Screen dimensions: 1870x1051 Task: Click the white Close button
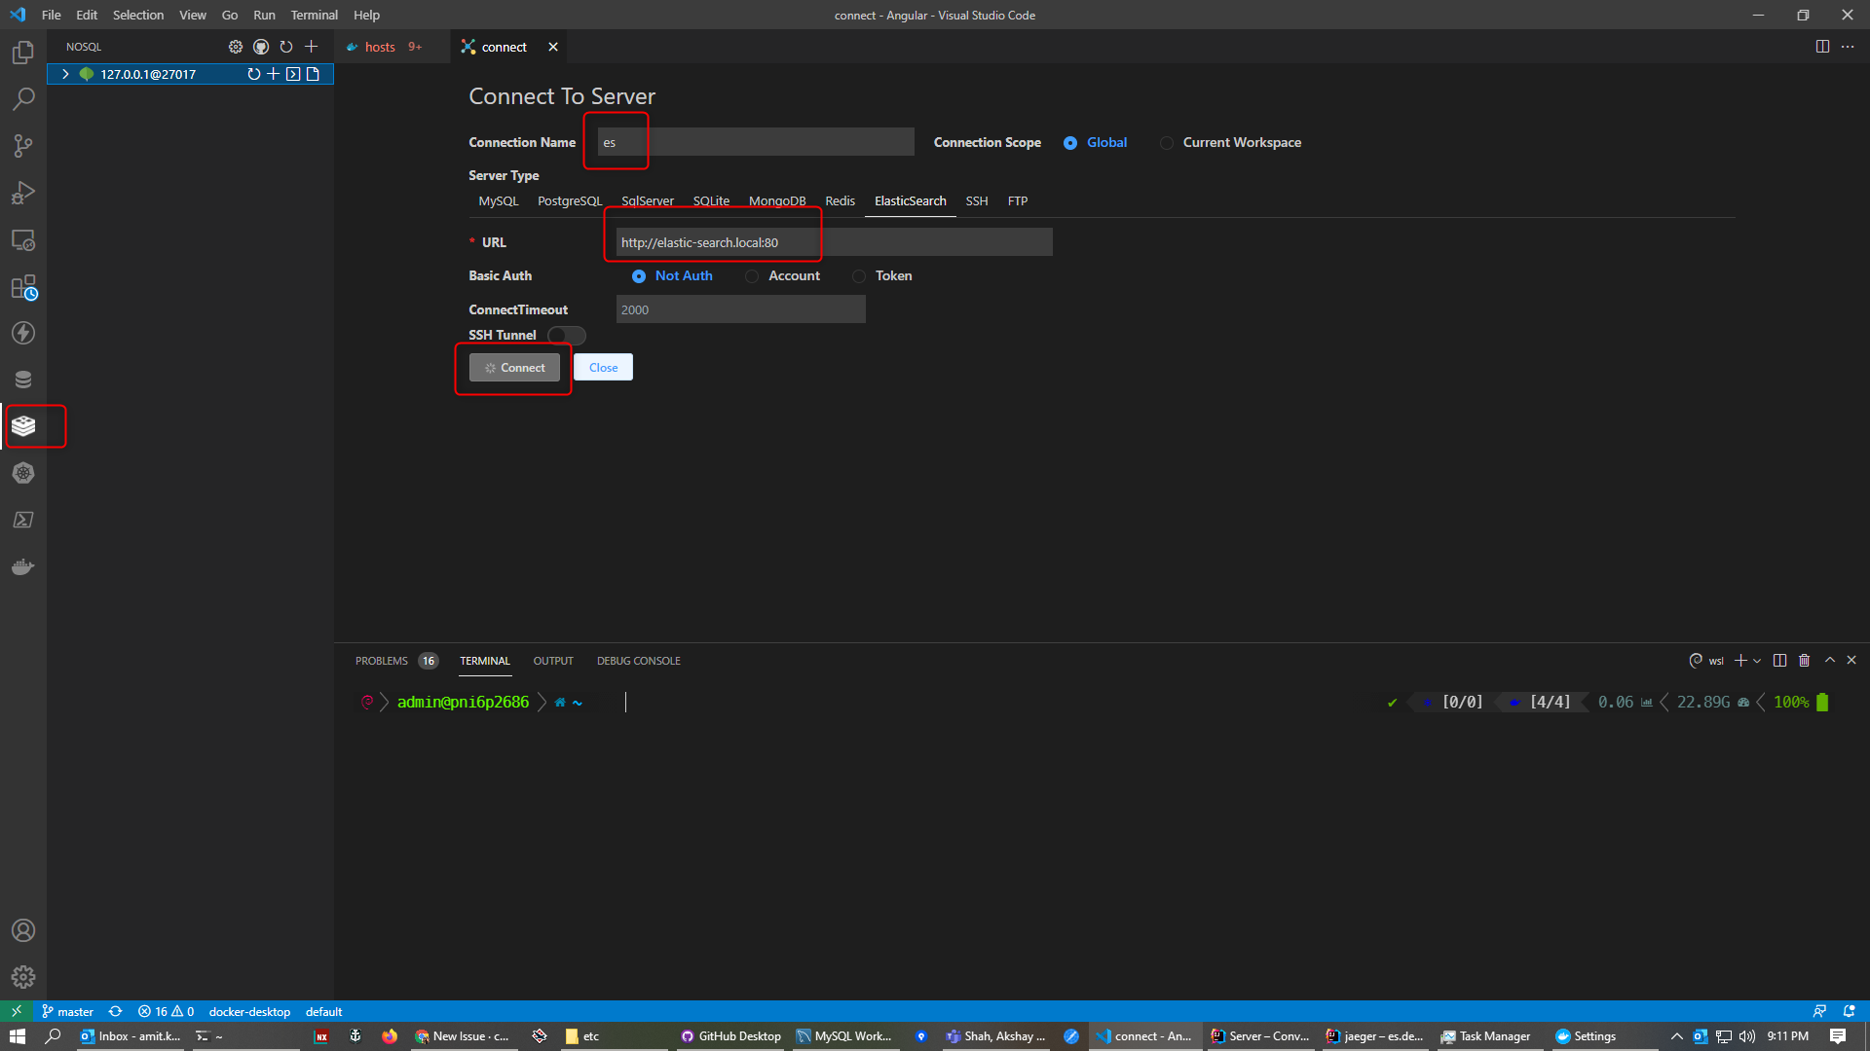603,368
